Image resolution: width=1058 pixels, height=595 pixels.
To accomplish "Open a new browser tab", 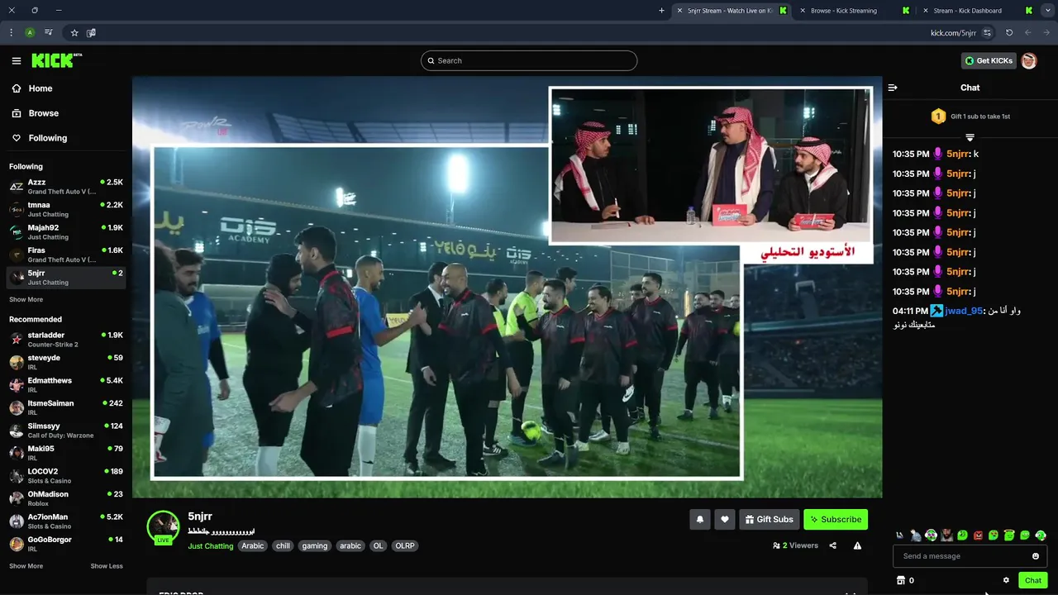I will [661, 11].
